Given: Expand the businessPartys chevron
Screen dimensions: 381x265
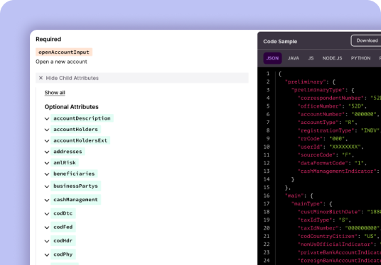Looking at the screenshot, I should click(47, 186).
